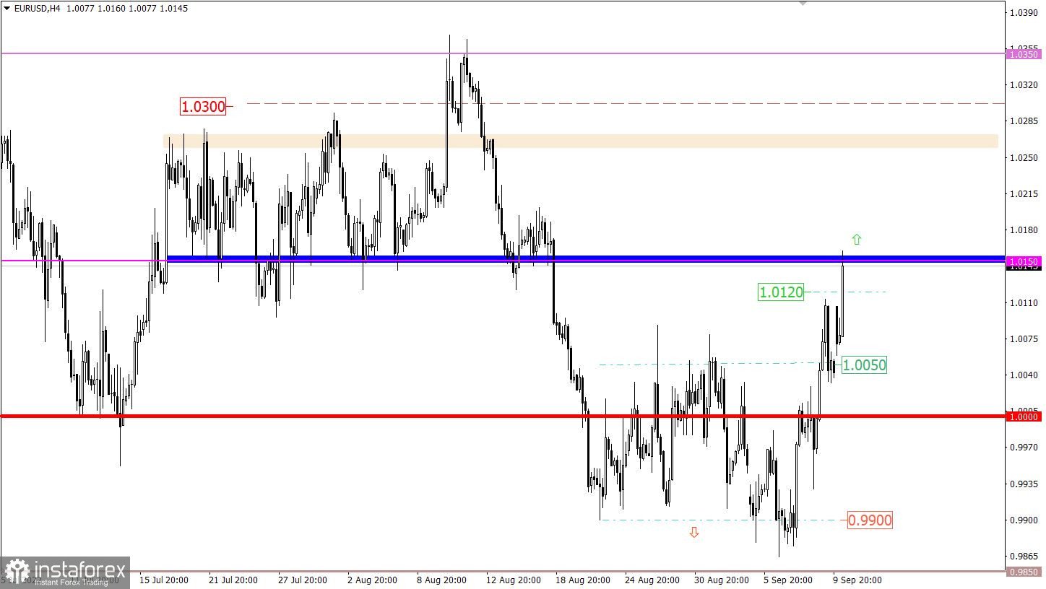Screen dimensions: 1046x589
Task: Click the triangle icon beside EURUSD,H4 title
Action: point(7,9)
